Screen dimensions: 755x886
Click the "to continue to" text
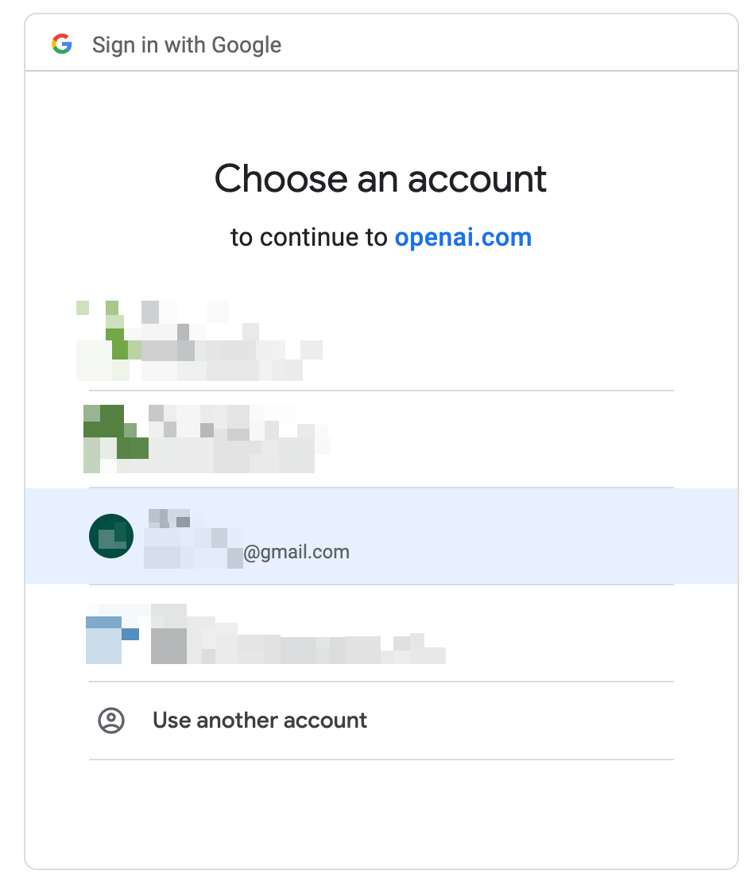pyautogui.click(x=309, y=237)
